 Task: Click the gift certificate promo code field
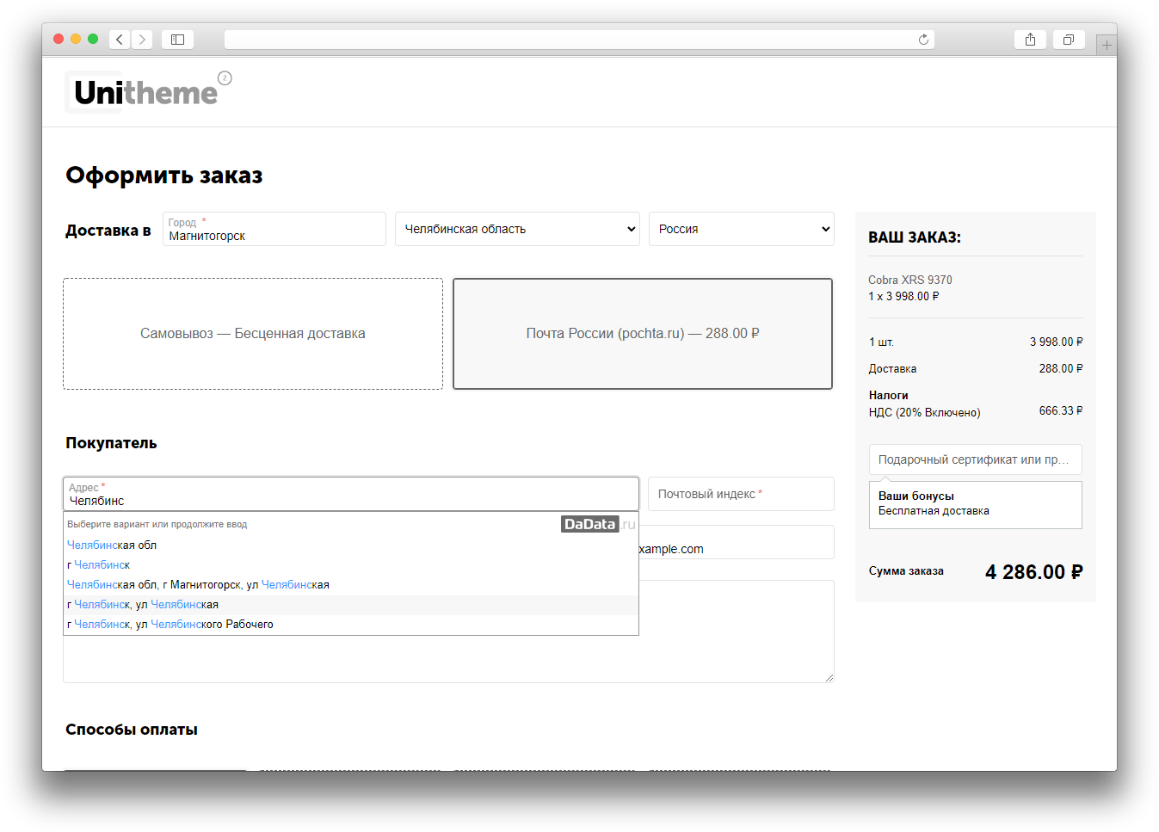(975, 459)
